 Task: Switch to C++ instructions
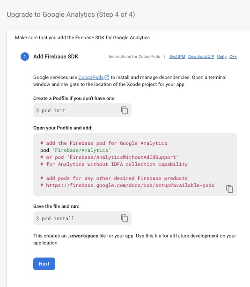[233, 57]
